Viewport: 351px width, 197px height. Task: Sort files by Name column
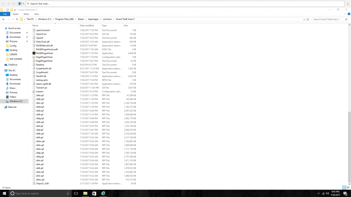[x=55, y=26]
